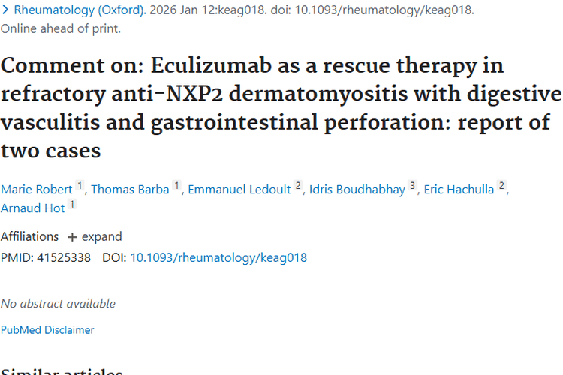
Task: Open the PubMed Disclaimer link
Action: [x=47, y=329]
